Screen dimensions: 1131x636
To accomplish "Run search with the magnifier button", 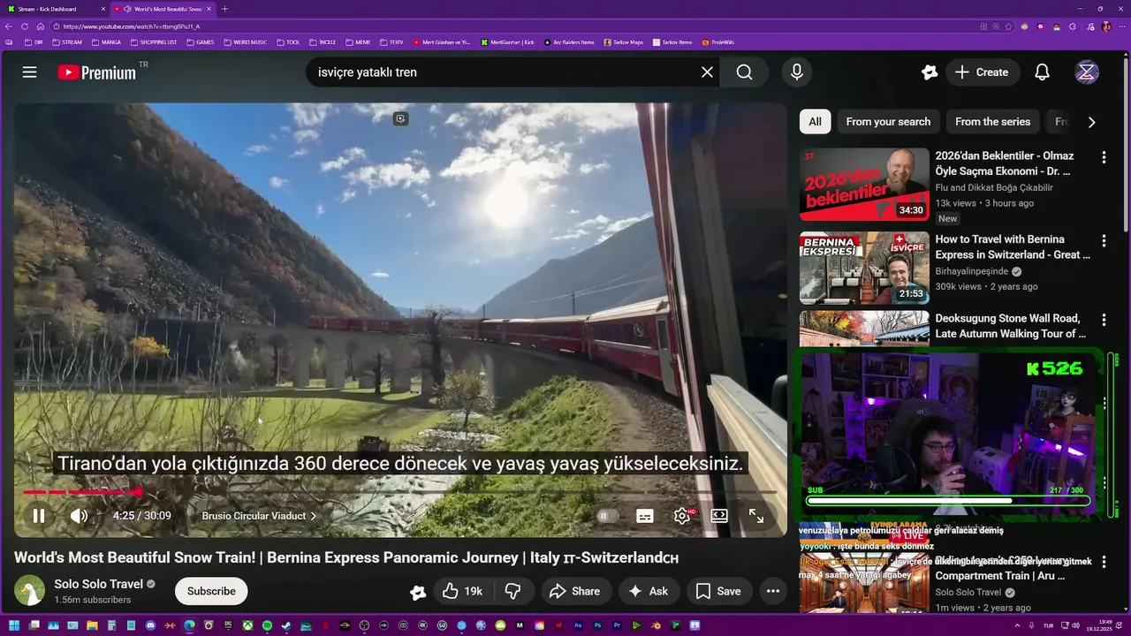I will click(745, 72).
